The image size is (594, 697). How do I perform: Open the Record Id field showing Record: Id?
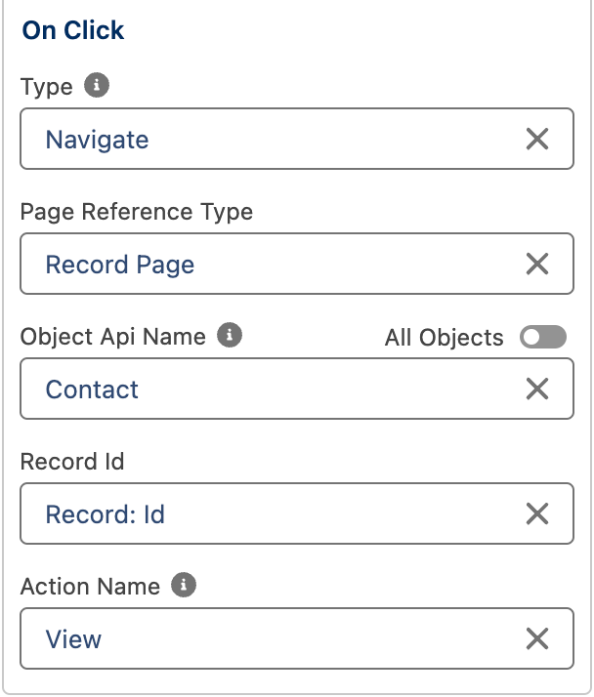(x=274, y=514)
